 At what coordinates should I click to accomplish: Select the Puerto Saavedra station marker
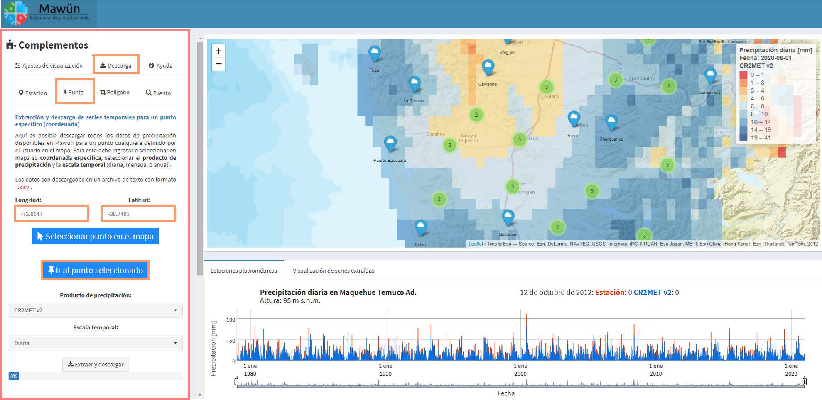click(390, 143)
